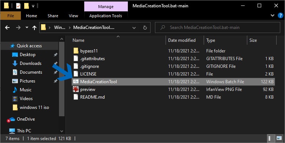Click the folder icon in address bar
285x143 pixels.
[x=43, y=27]
